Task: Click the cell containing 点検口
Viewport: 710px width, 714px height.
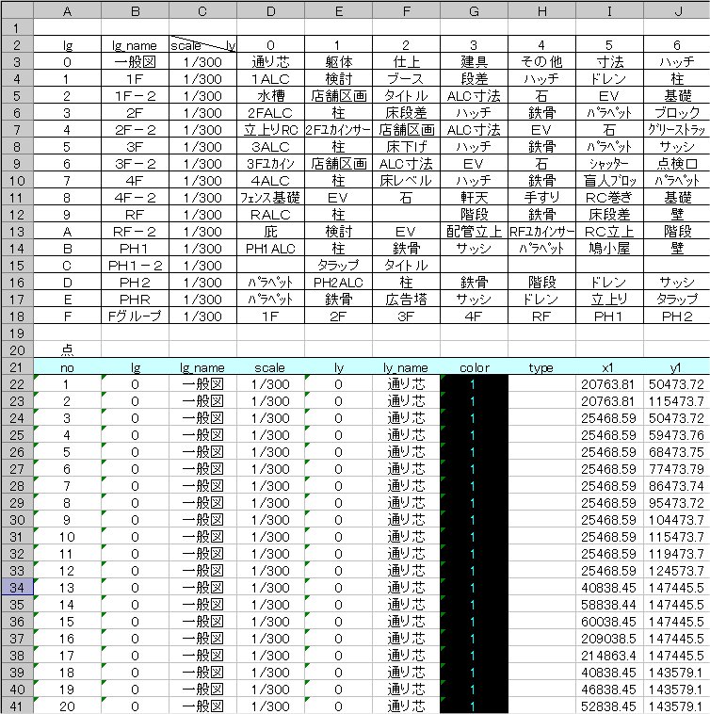Action: click(676, 164)
